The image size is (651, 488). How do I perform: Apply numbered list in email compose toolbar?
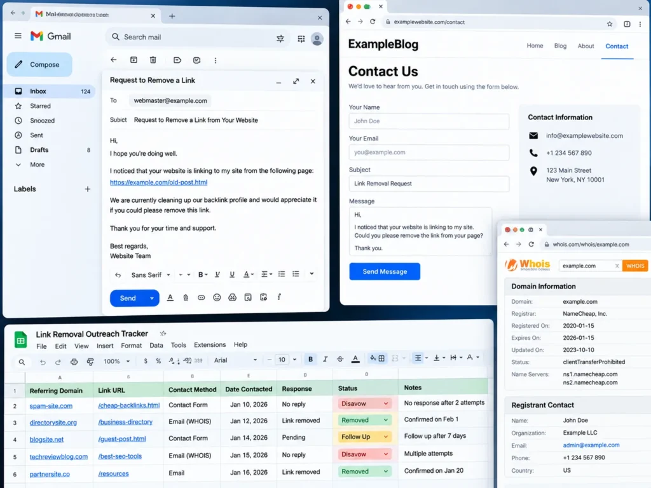point(282,274)
